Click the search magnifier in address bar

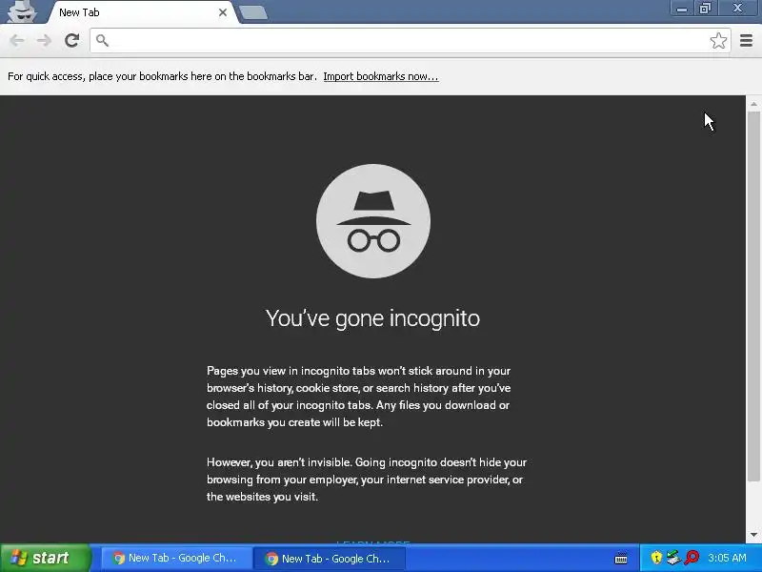coord(102,40)
